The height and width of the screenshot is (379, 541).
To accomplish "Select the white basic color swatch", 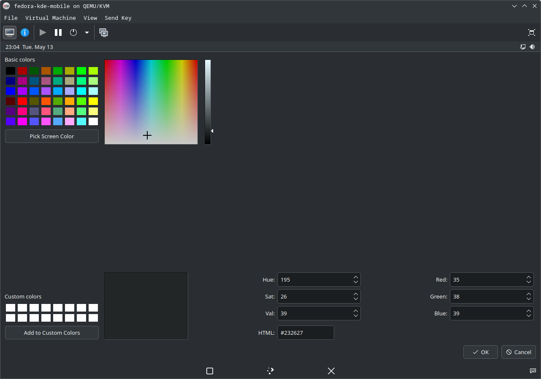I will pyautogui.click(x=93, y=121).
